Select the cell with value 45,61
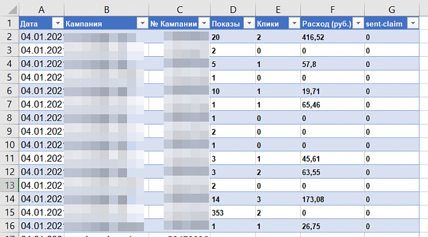Screen dimensions: 428x237 (332, 159)
